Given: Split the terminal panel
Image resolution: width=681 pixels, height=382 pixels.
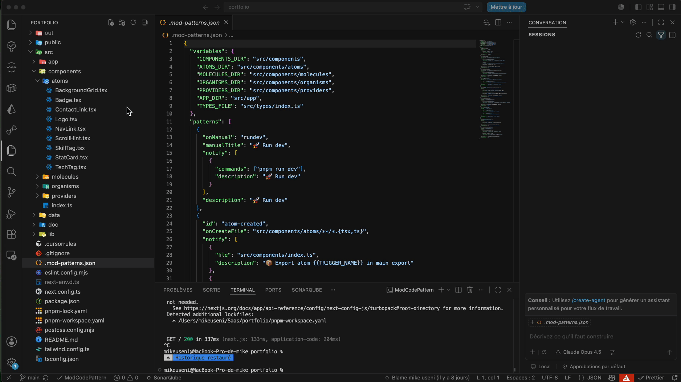Looking at the screenshot, I should [458, 290].
